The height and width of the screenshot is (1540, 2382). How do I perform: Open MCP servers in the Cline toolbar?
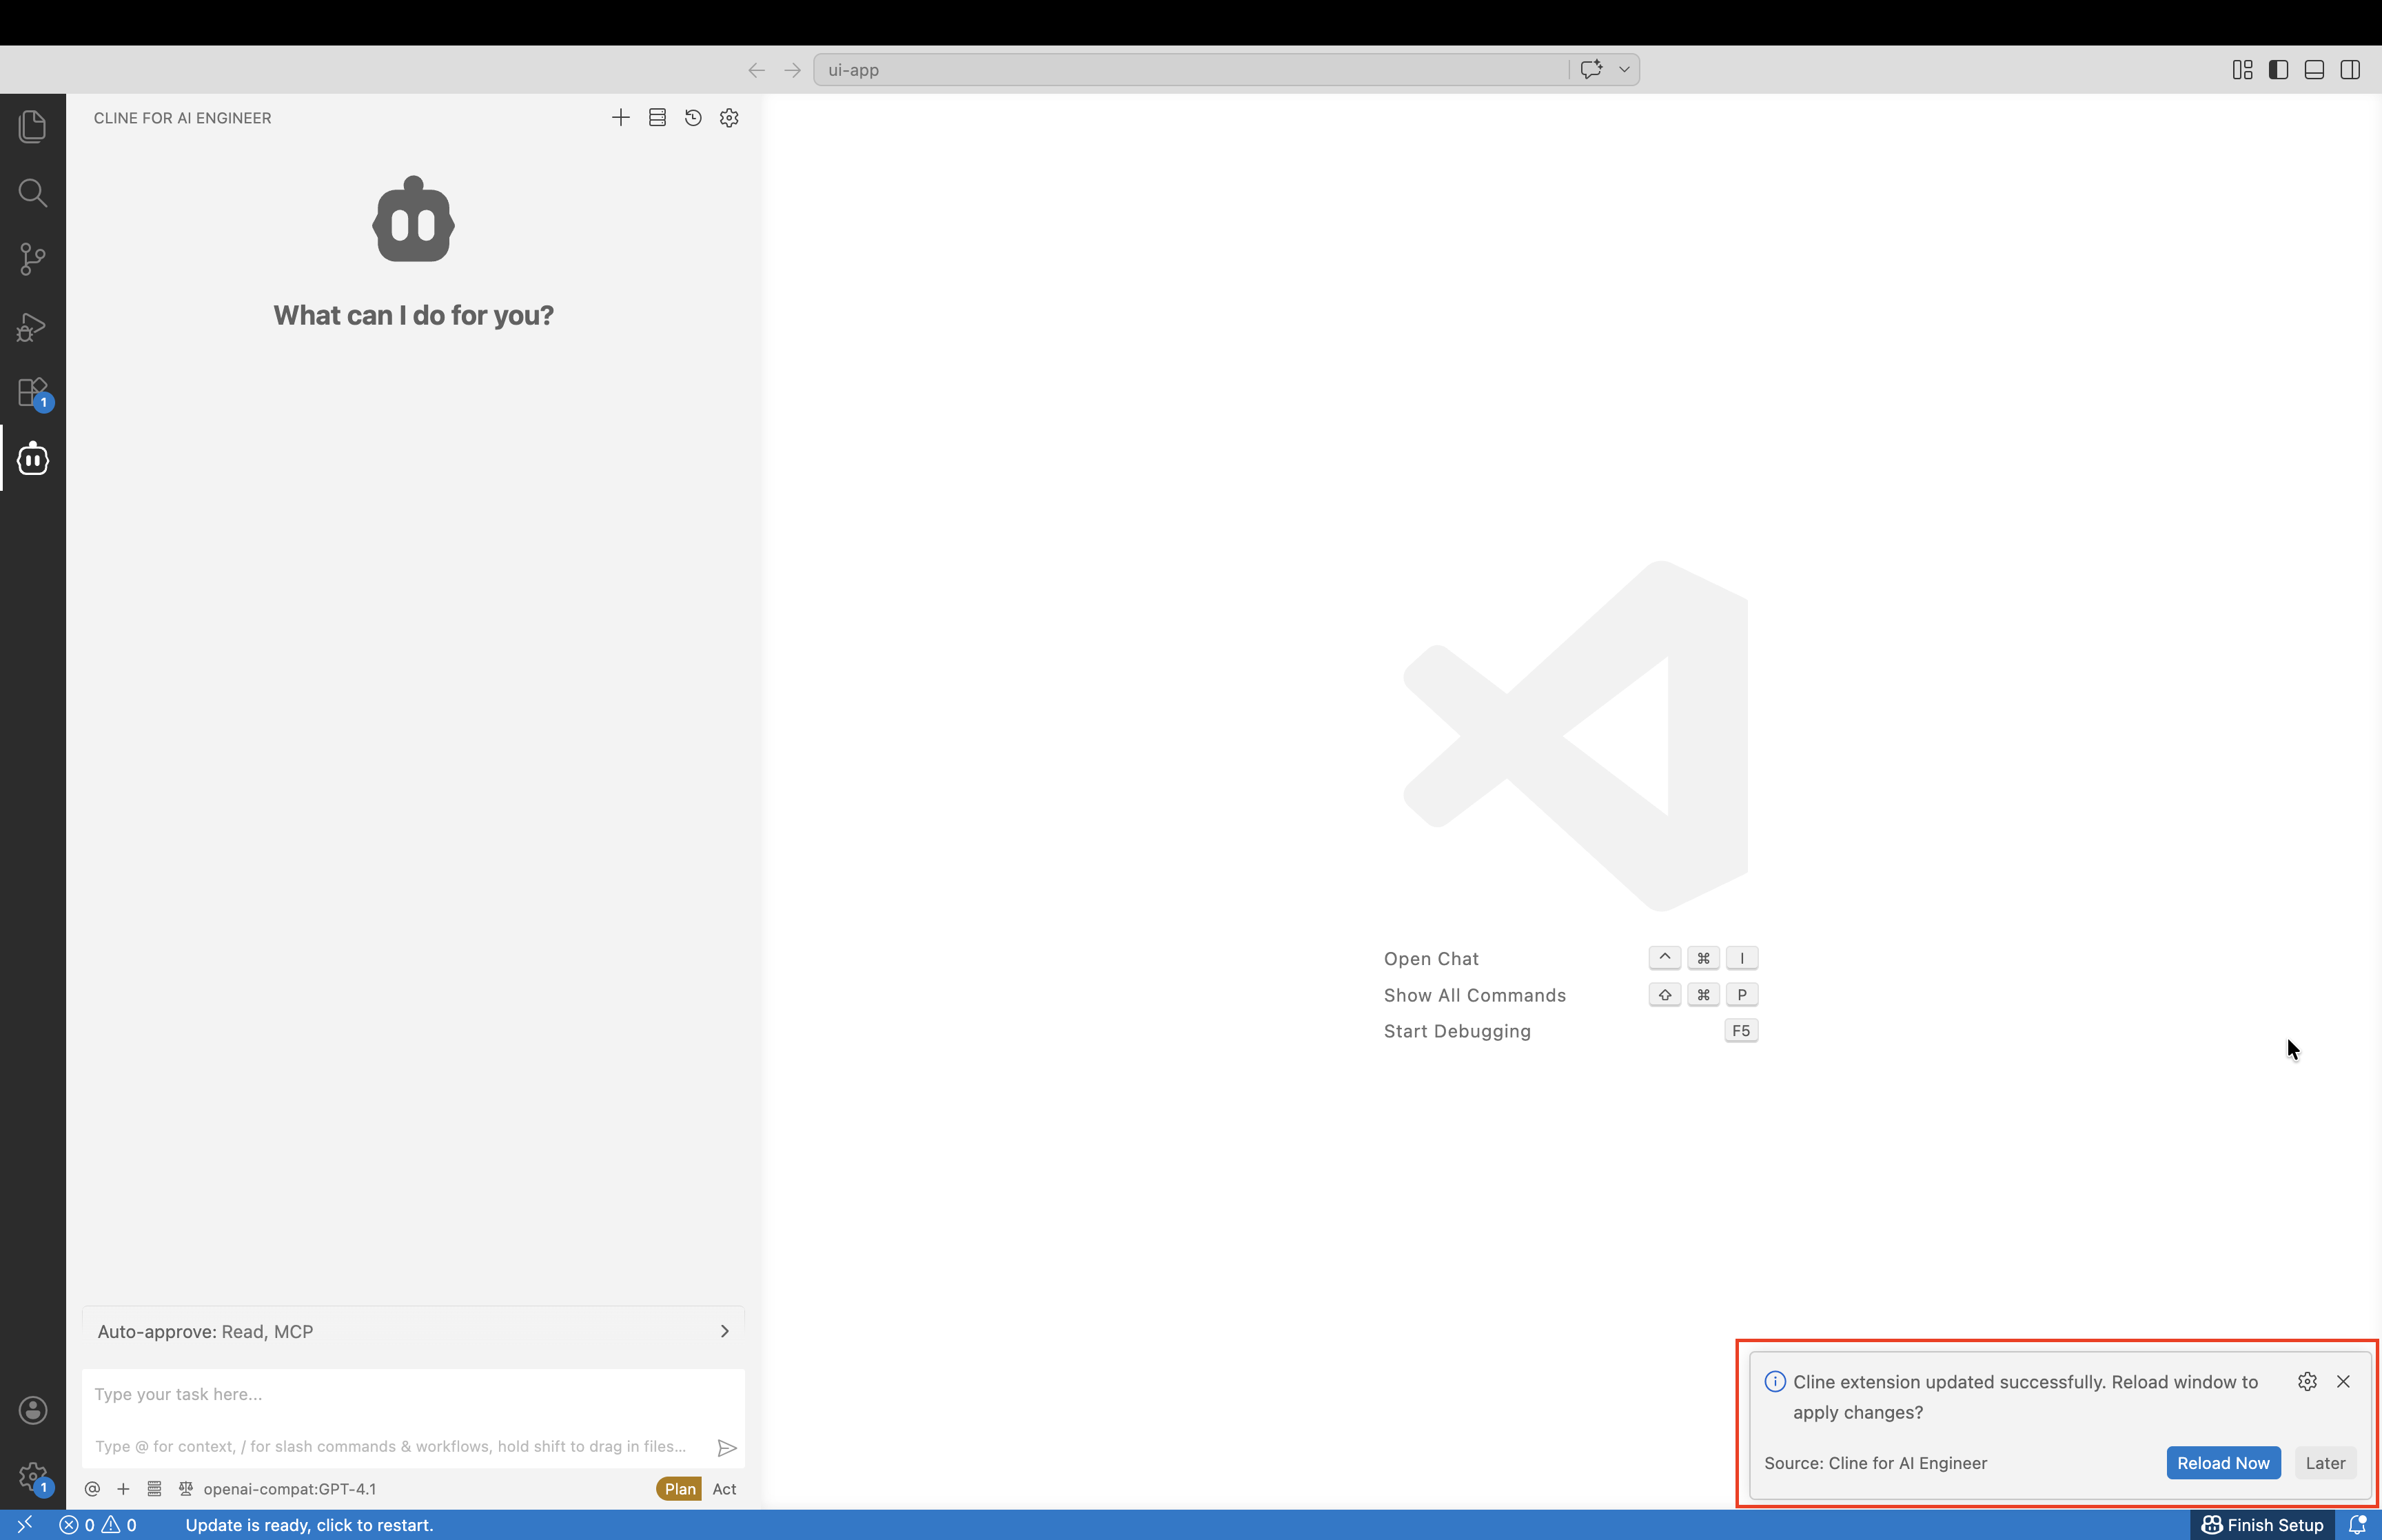click(x=657, y=117)
